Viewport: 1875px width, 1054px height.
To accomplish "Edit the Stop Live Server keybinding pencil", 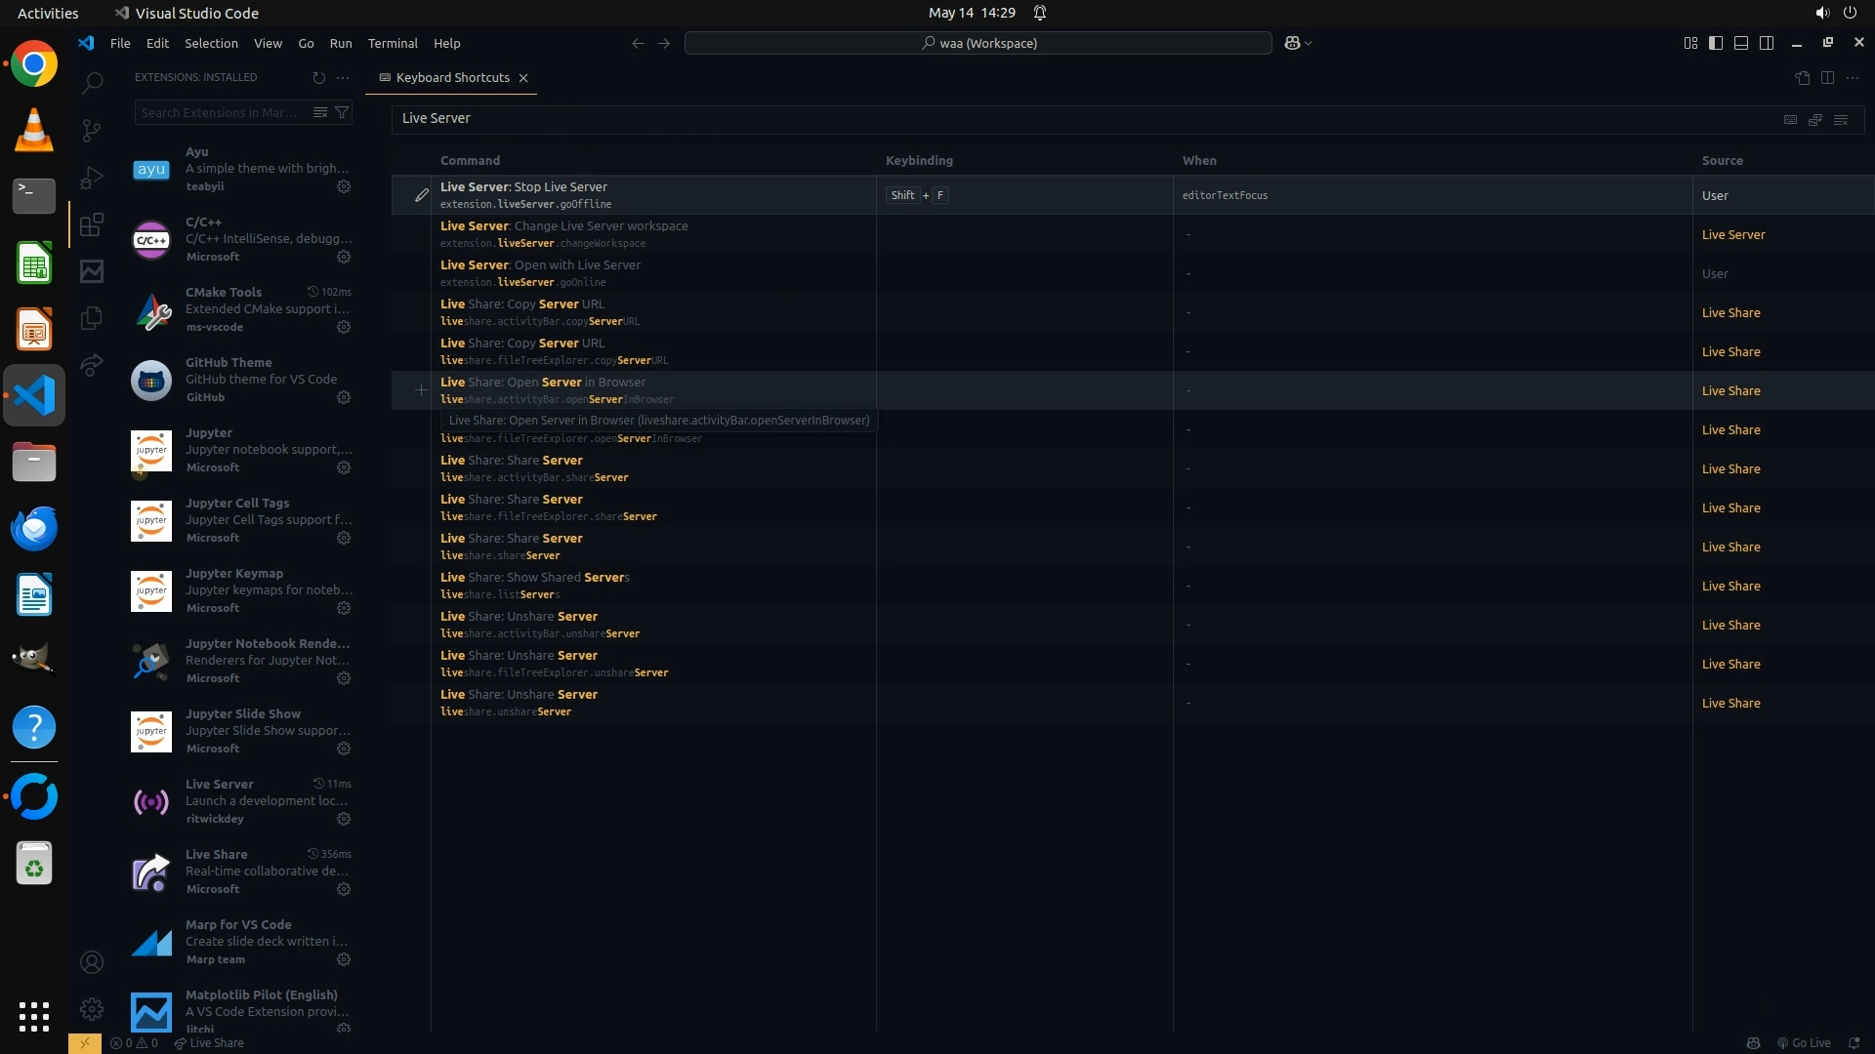I will 421,195.
